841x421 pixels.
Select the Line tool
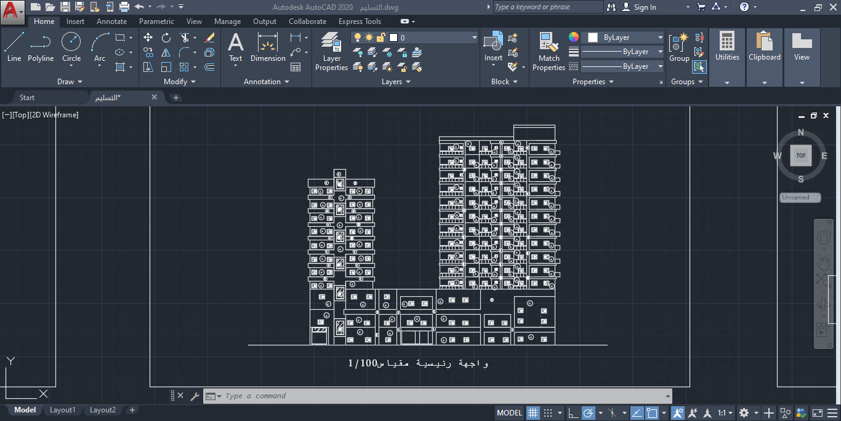tap(14, 43)
